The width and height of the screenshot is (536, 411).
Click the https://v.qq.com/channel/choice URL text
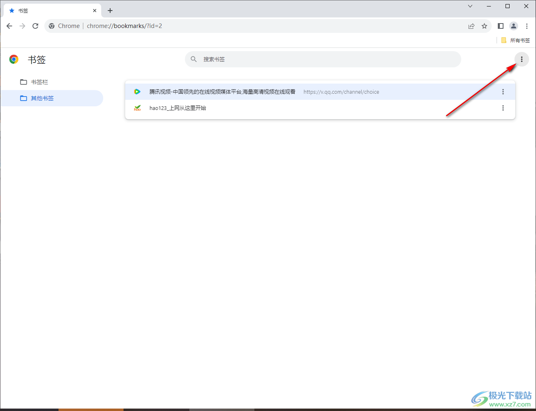pos(341,92)
